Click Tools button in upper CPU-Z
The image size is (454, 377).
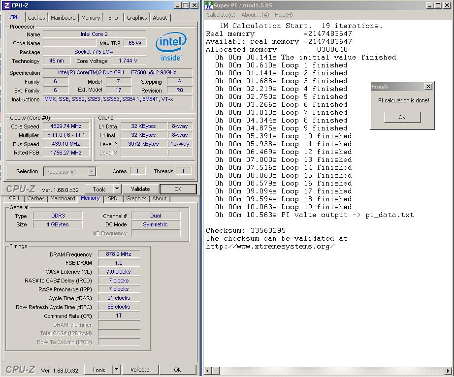(x=99, y=189)
